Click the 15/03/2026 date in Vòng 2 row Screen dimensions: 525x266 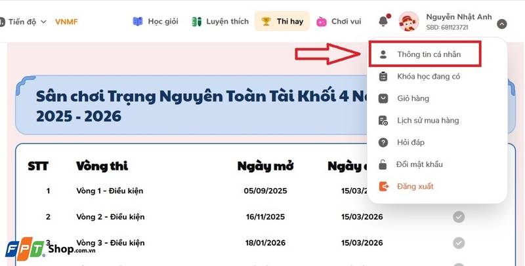pyautogui.click(x=362, y=217)
